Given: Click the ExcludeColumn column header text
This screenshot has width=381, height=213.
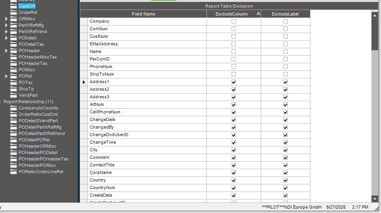Looking at the screenshot, I should click(x=232, y=14).
